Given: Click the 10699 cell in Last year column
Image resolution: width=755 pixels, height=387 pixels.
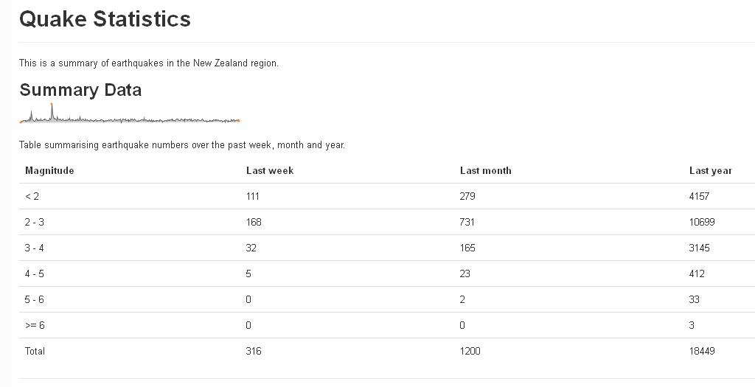Looking at the screenshot, I should point(702,222).
